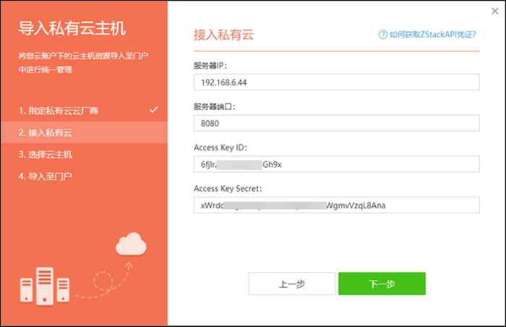
Task: Go to step 4 导入至门户
Action: tap(46, 176)
